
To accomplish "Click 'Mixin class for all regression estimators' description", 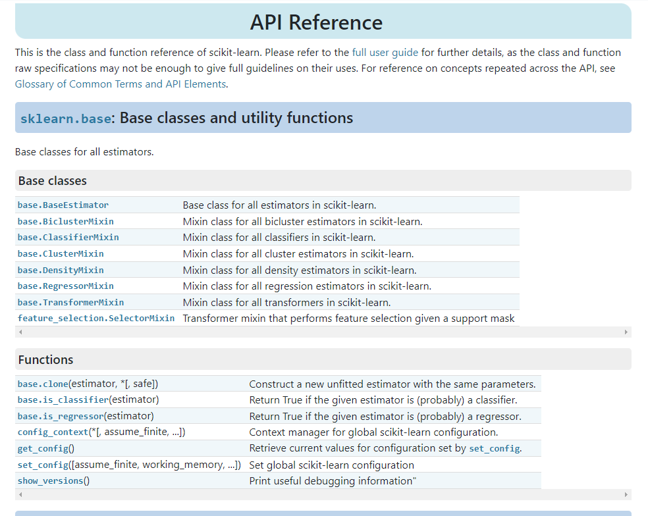I will 307,286.
